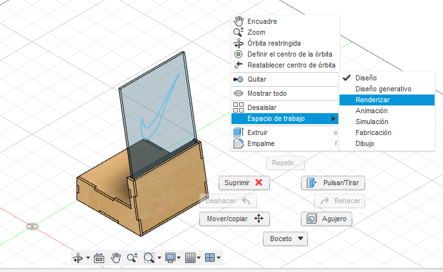
Task: Click the Display settings monitor icon
Action: point(170,258)
